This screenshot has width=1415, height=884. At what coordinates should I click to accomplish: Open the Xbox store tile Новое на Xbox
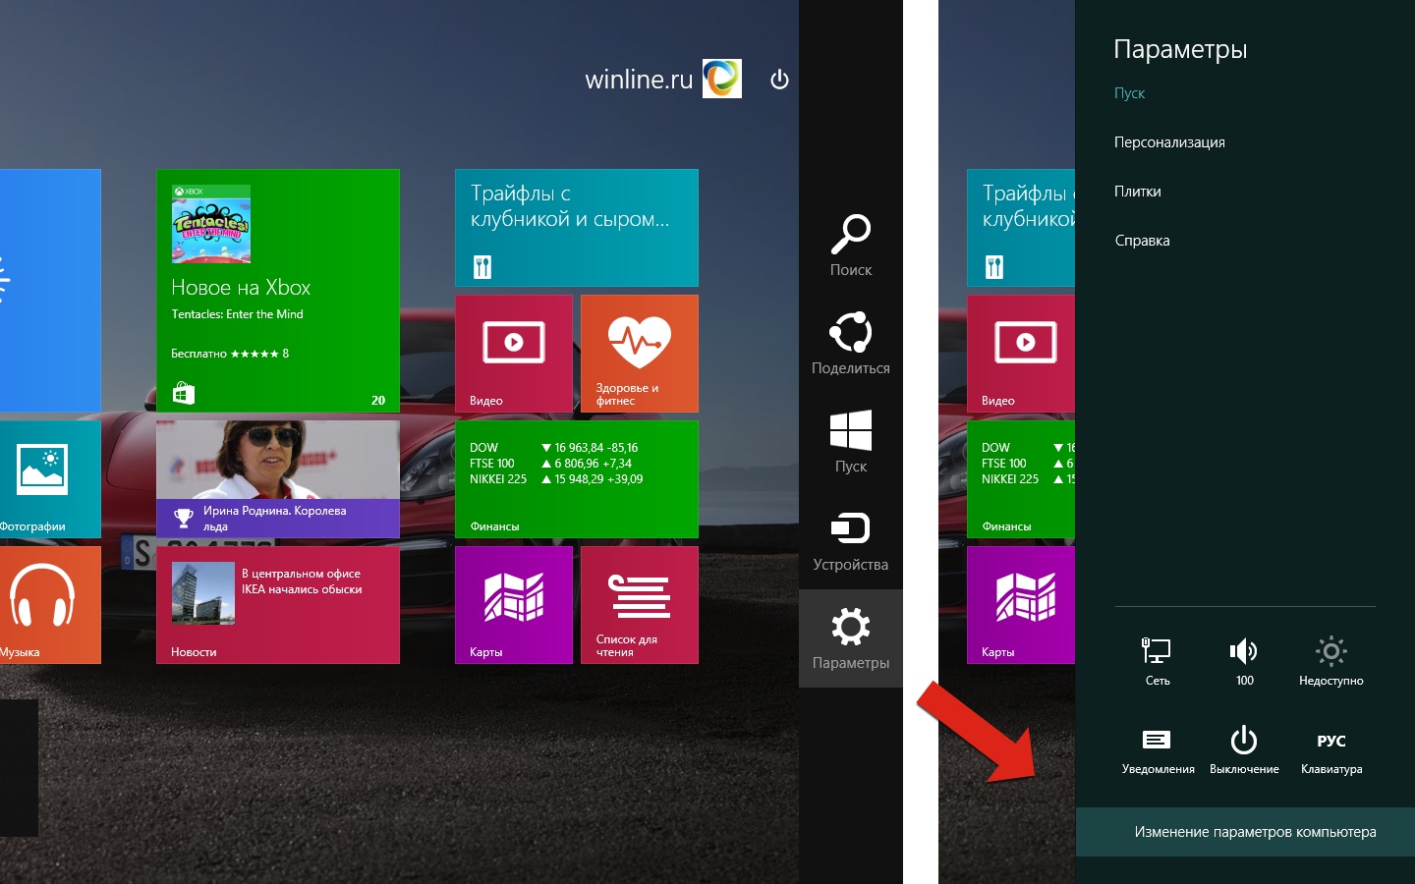pos(278,291)
